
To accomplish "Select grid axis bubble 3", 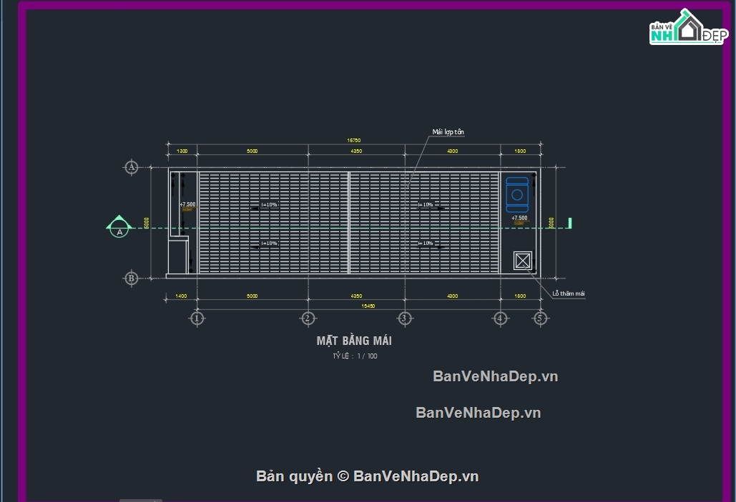I will point(404,318).
